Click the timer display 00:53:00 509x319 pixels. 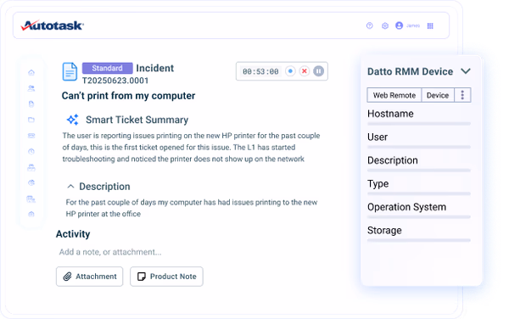point(260,71)
